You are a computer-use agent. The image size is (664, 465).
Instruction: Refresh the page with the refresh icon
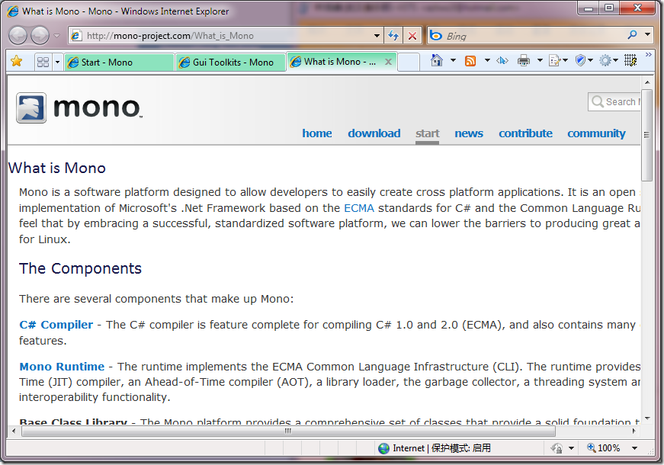tap(393, 36)
